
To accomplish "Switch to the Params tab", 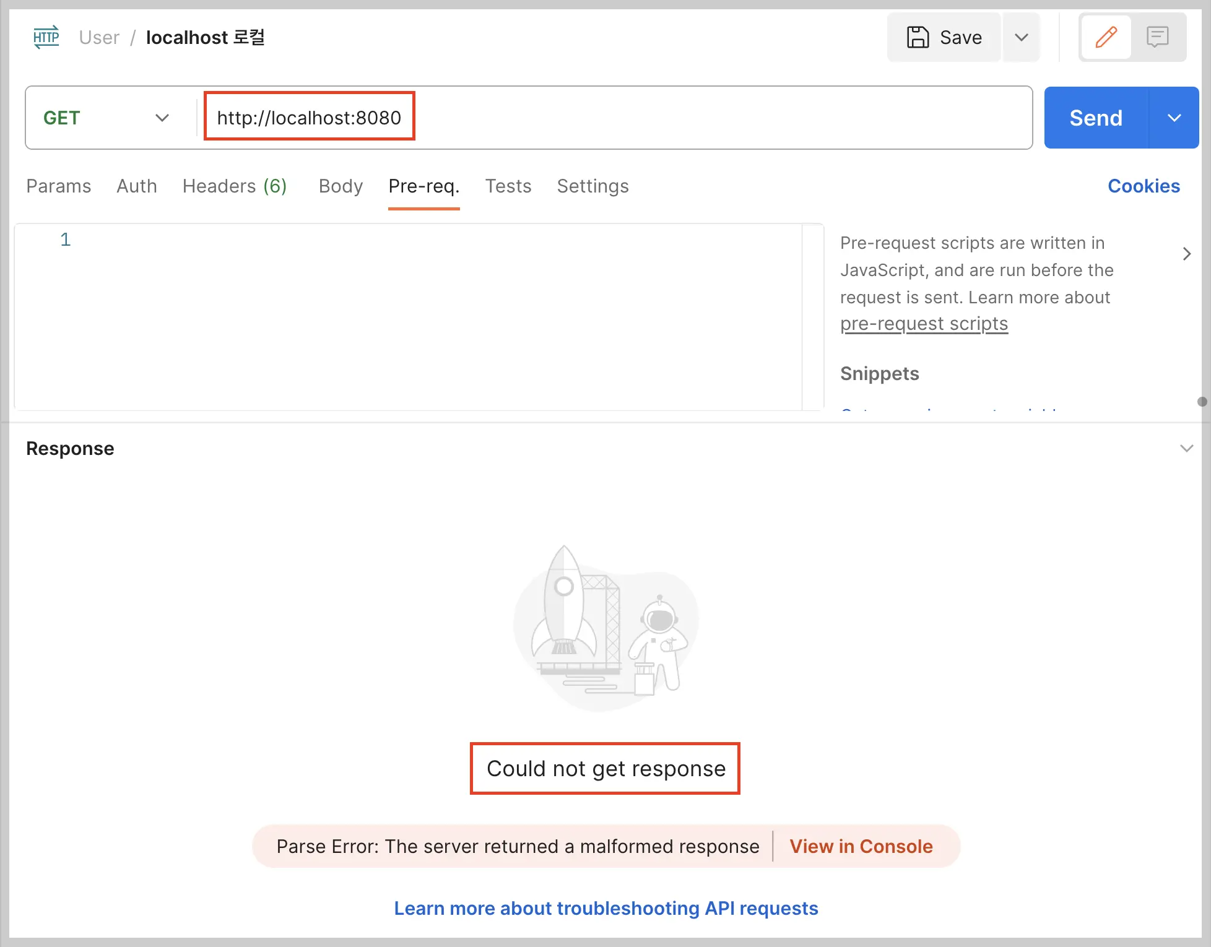I will [58, 186].
